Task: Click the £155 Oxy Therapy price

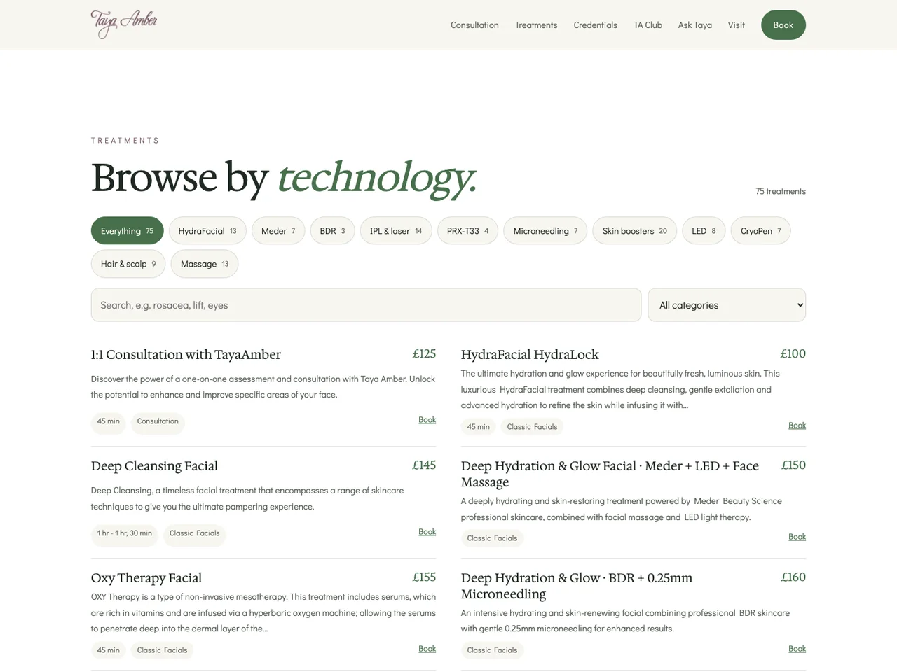Action: [x=424, y=577]
